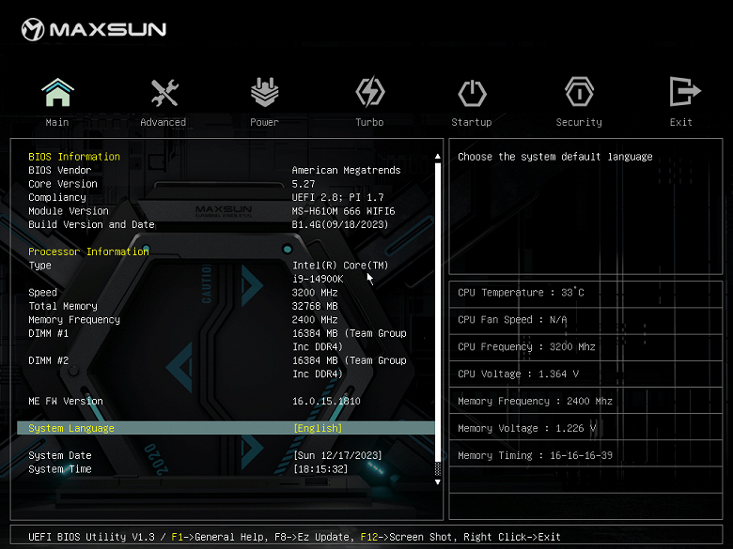Viewport: 733px width, 549px height.
Task: Click the scrollbar down arrow
Action: tap(438, 481)
